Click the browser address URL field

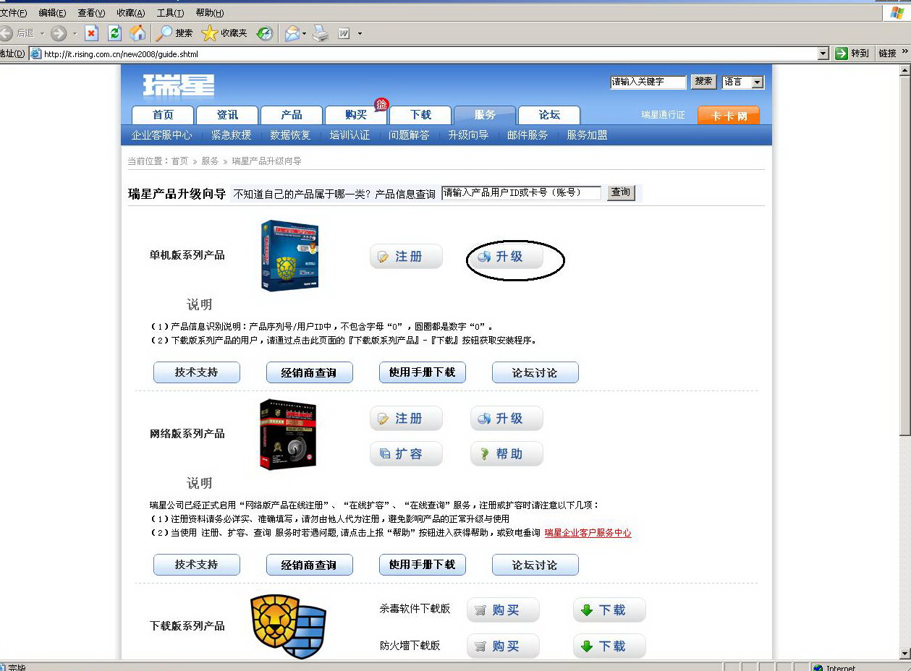(x=430, y=54)
